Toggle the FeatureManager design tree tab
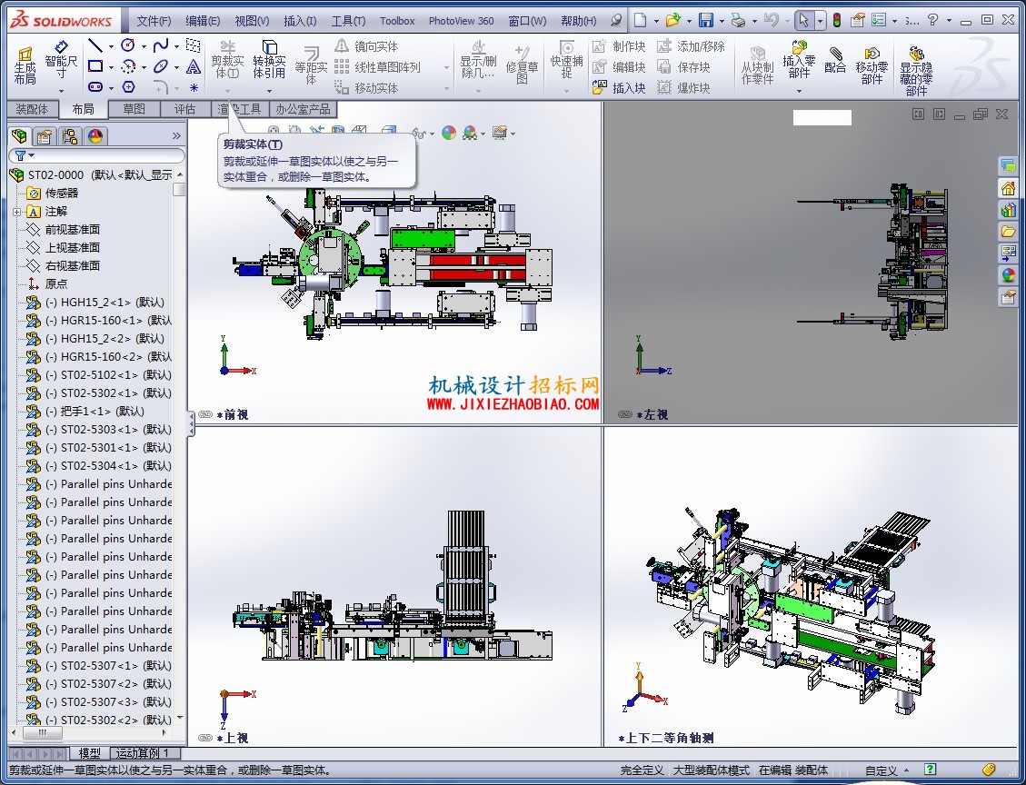The height and width of the screenshot is (785, 1026). pos(20,136)
